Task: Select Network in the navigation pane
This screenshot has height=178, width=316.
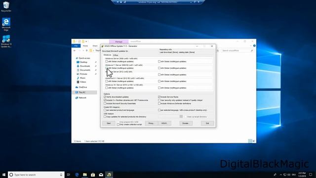Action: coord(81,98)
